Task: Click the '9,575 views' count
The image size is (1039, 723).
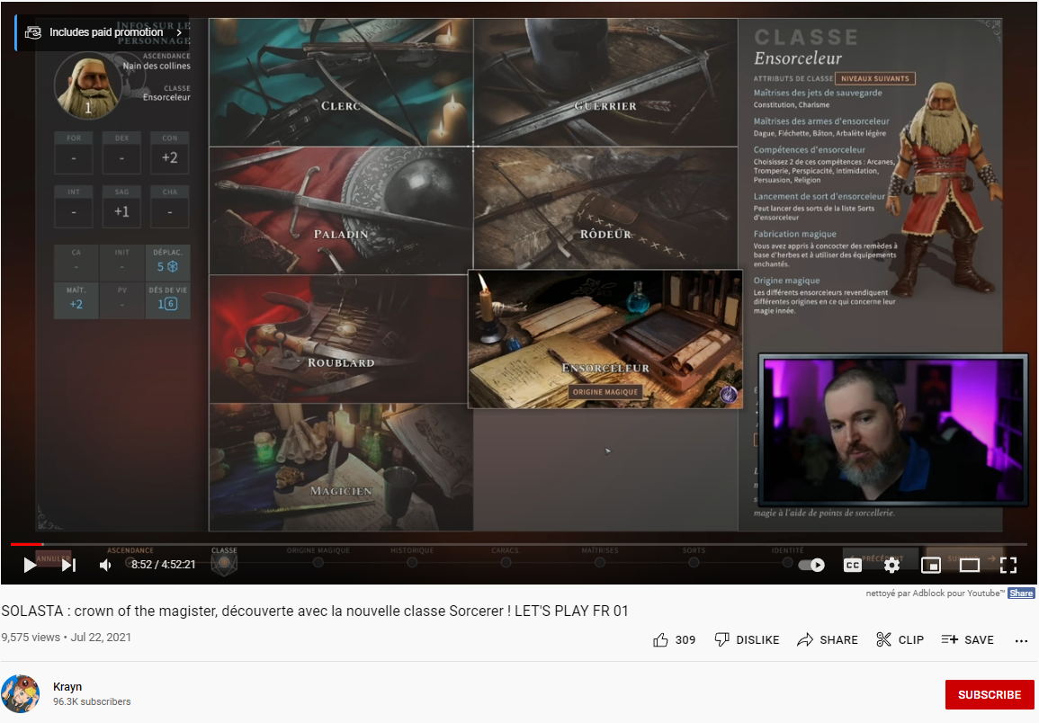Action: tap(31, 637)
